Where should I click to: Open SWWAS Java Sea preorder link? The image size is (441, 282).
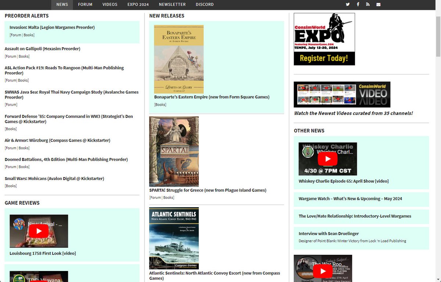[x=72, y=95]
